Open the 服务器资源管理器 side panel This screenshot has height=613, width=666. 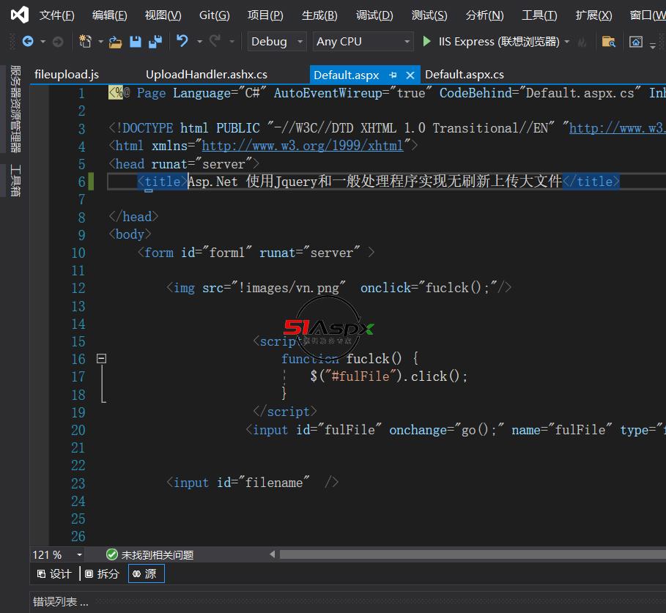point(15,109)
